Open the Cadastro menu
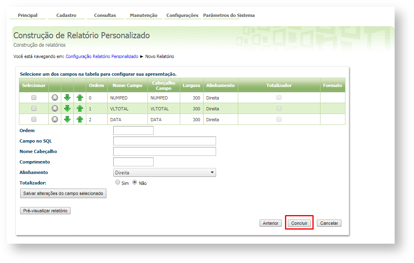Screen dimensions: 414x263 pyautogui.click(x=66, y=15)
